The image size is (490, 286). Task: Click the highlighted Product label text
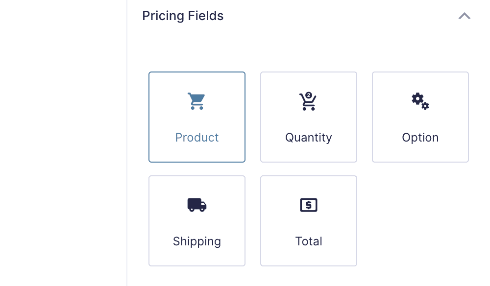(x=196, y=138)
